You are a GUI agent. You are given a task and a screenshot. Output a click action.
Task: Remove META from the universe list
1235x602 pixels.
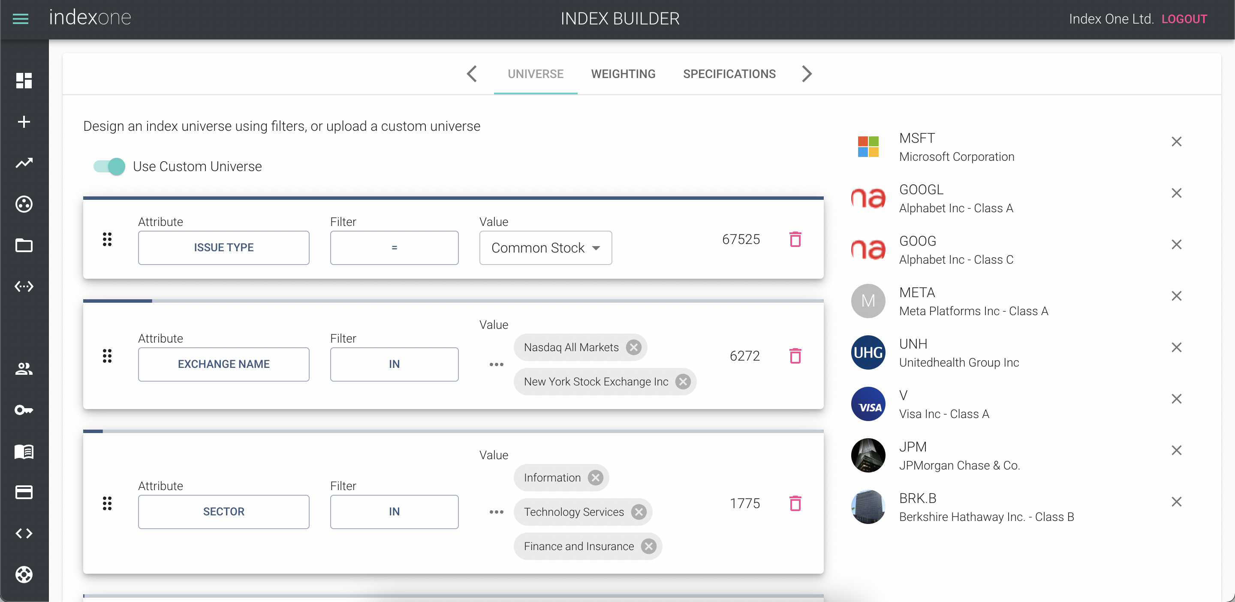point(1177,296)
